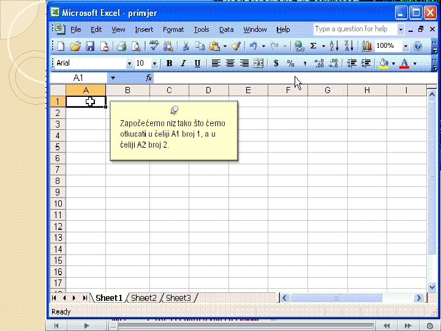This screenshot has height=331, width=441.
Task: Expand the font name Arial dropdown
Action: pos(129,64)
